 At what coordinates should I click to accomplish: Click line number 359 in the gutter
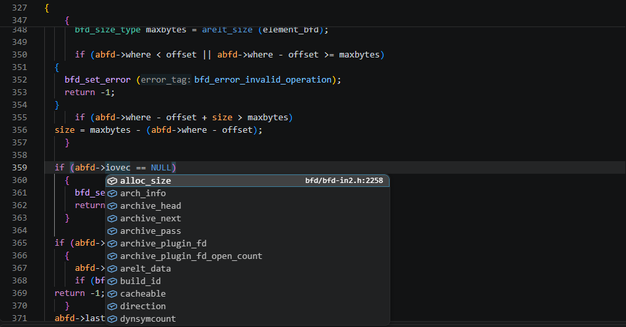tap(20, 168)
